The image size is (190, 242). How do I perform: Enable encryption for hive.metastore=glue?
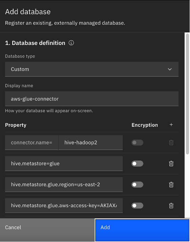[137, 164]
